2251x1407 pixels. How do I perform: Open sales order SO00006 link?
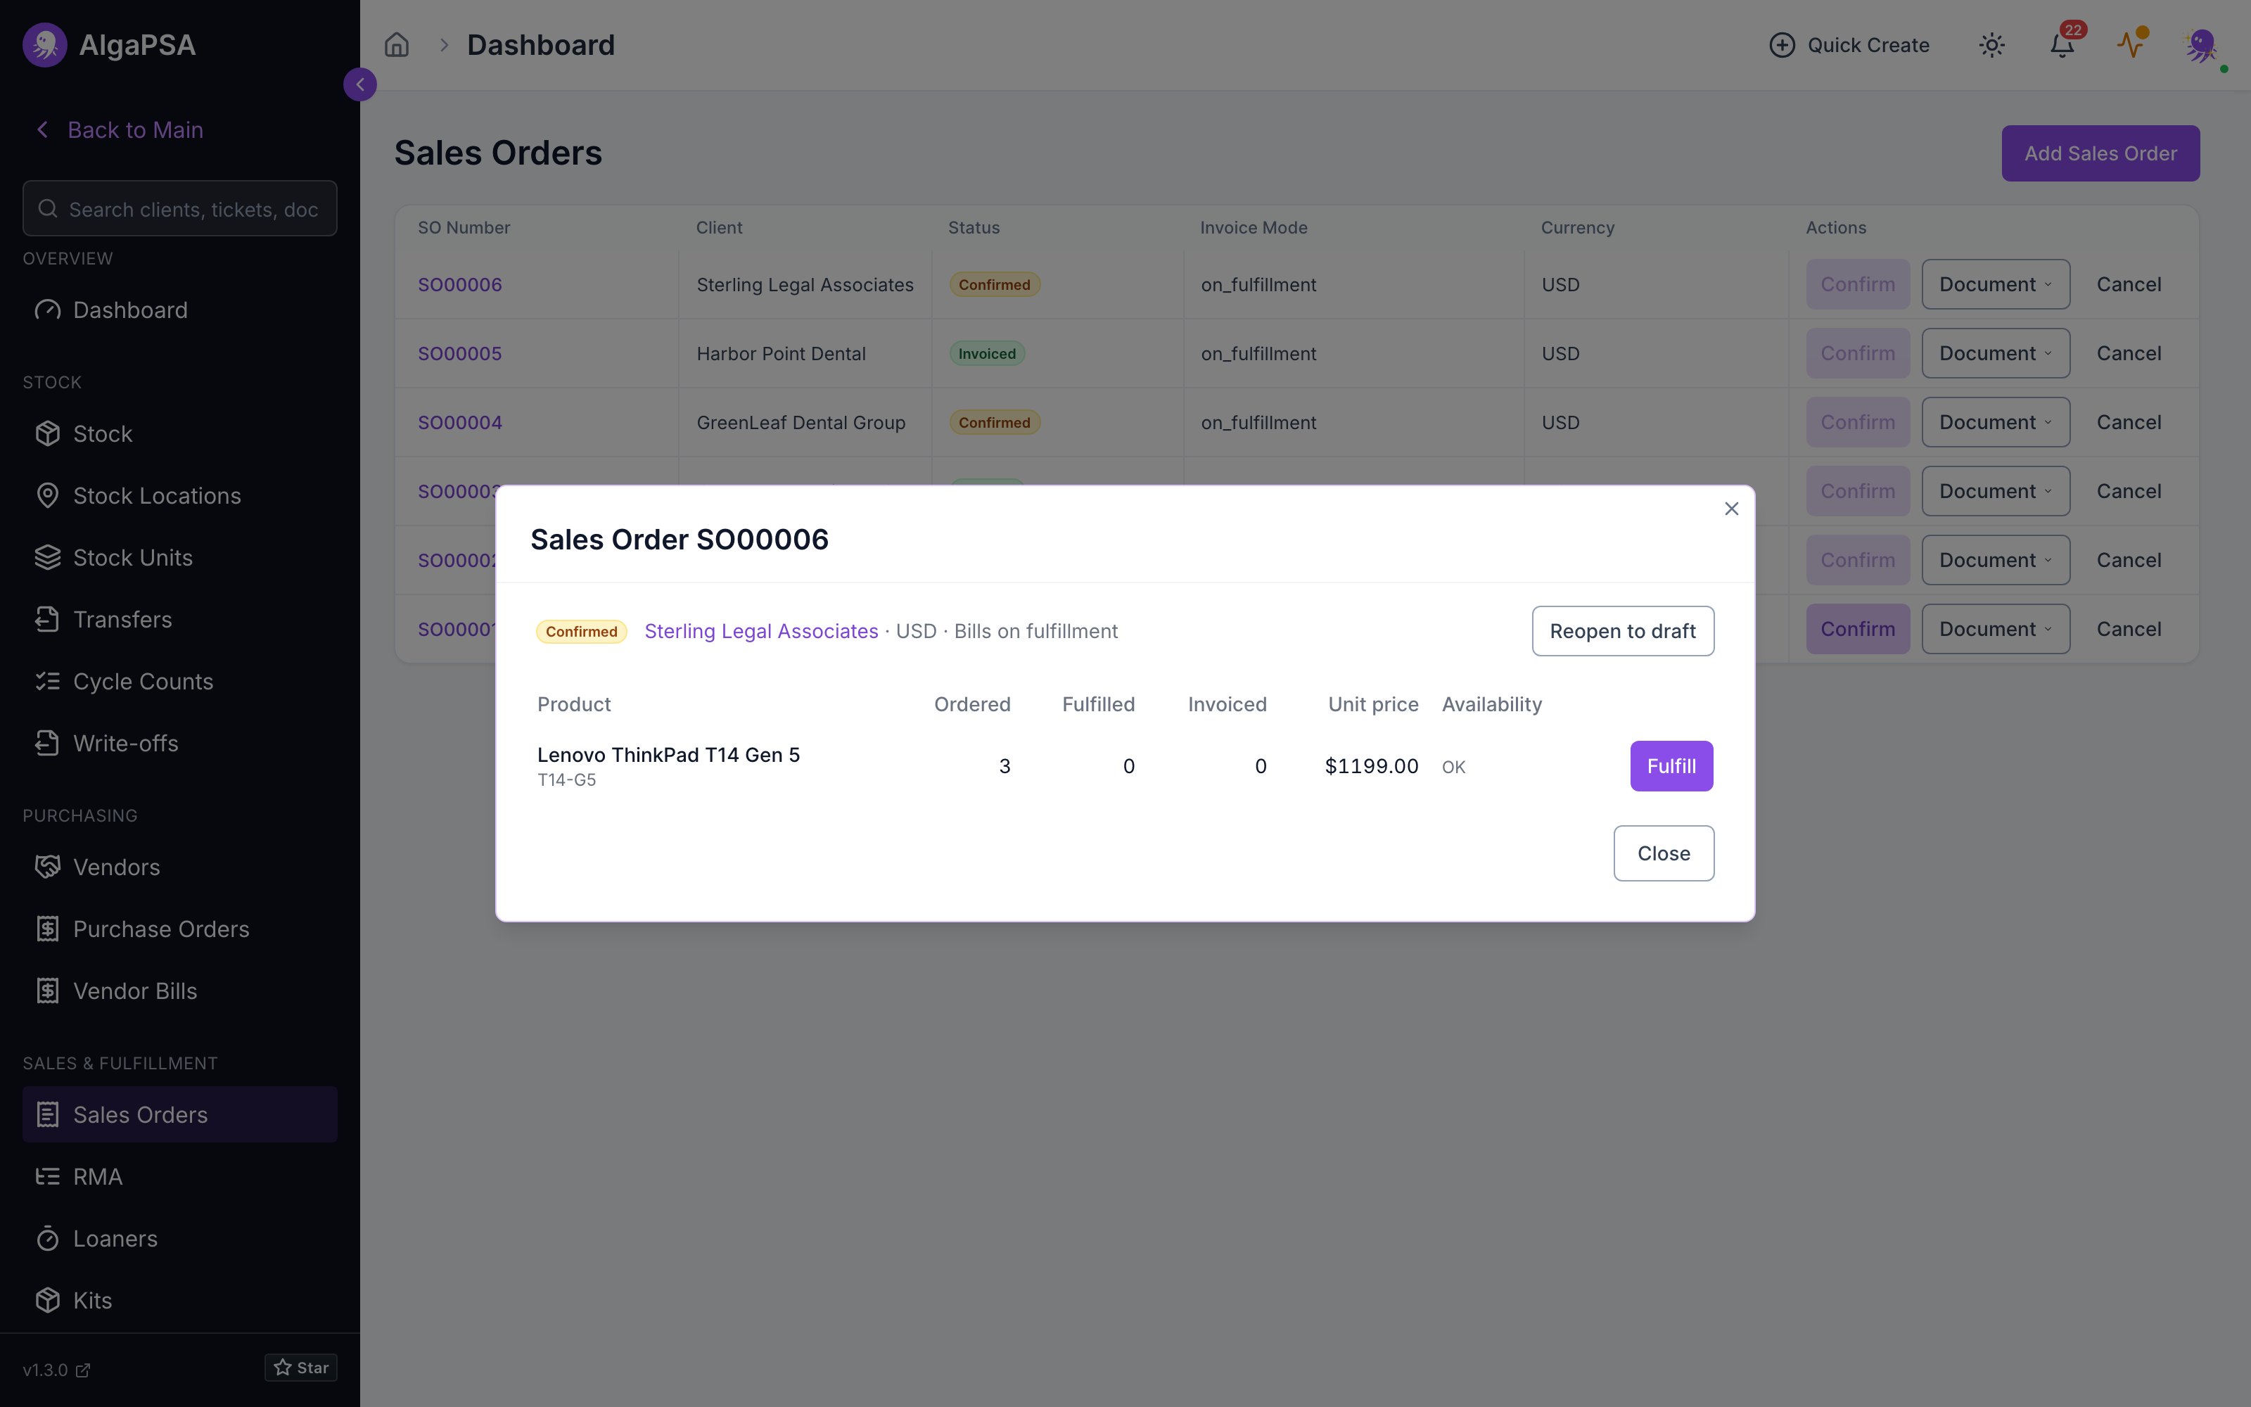point(459,285)
